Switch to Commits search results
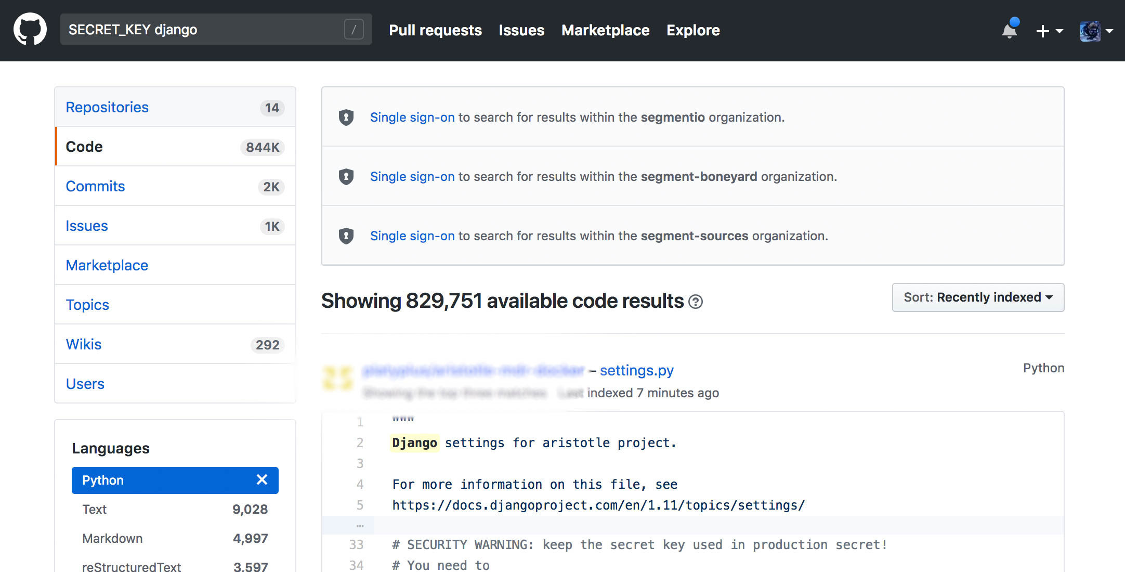This screenshot has height=572, width=1125. coord(95,186)
